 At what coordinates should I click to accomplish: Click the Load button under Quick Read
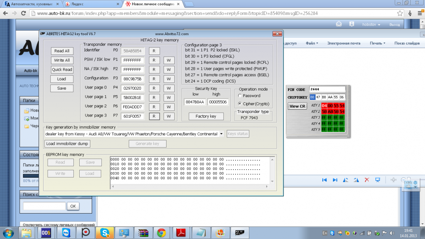[62, 79]
